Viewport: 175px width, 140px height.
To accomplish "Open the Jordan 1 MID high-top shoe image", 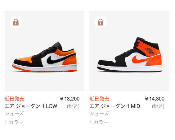I will click(x=129, y=51).
